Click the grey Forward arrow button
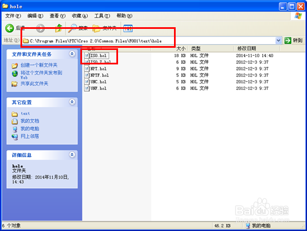The height and width of the screenshot is (231, 307). point(40,28)
